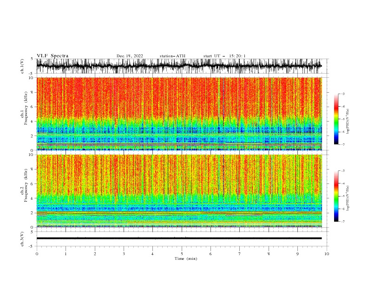The width and height of the screenshot is (368, 285).
Task: Click the log(PSD) label beside ch.1 colorbar
Action: click(x=348, y=122)
